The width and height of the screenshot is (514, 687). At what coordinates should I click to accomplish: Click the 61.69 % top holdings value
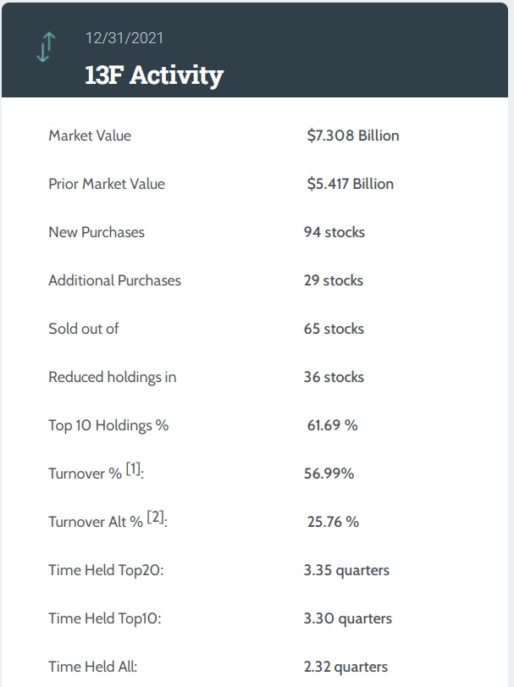(x=332, y=425)
